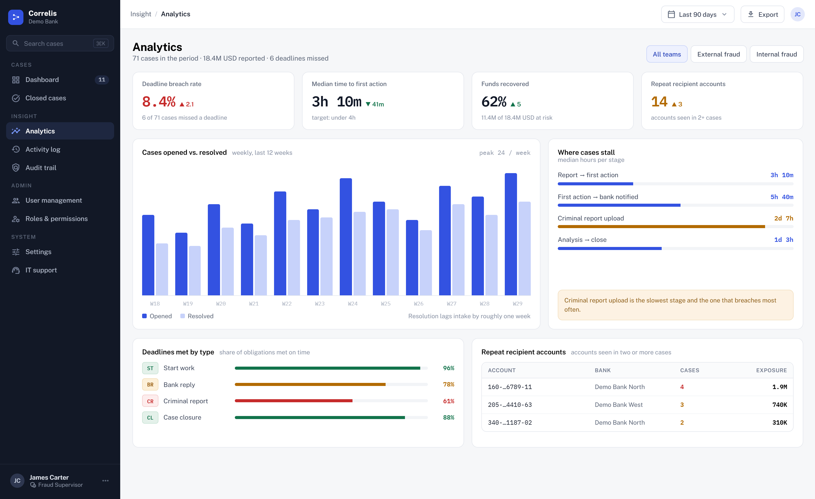
Task: Open the JC avatar in top bar
Action: coord(797,14)
